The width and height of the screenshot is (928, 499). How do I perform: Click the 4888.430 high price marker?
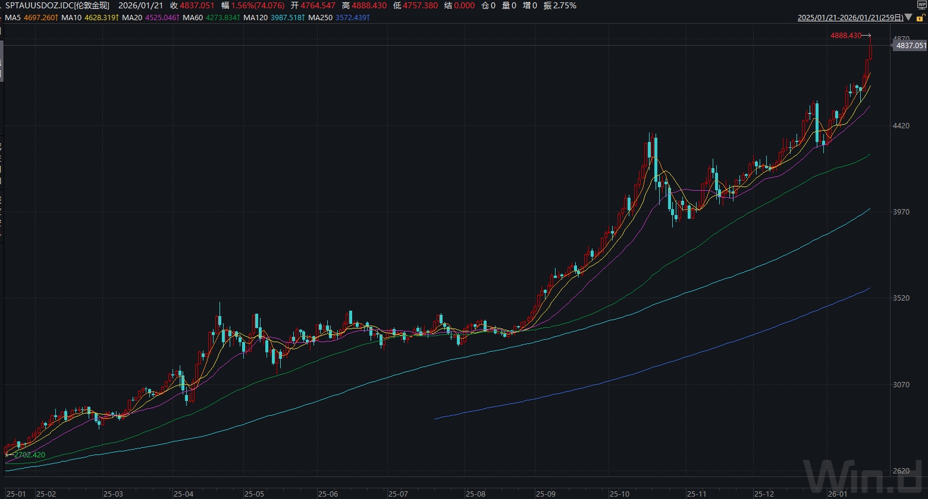tap(846, 36)
